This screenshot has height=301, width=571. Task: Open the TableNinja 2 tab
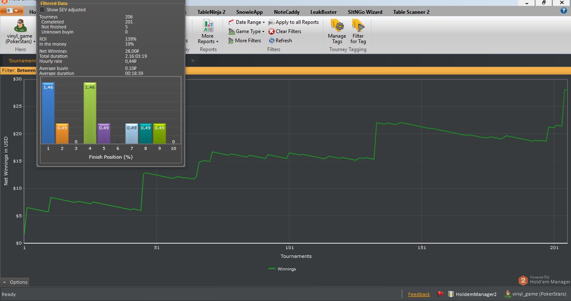[x=211, y=12]
